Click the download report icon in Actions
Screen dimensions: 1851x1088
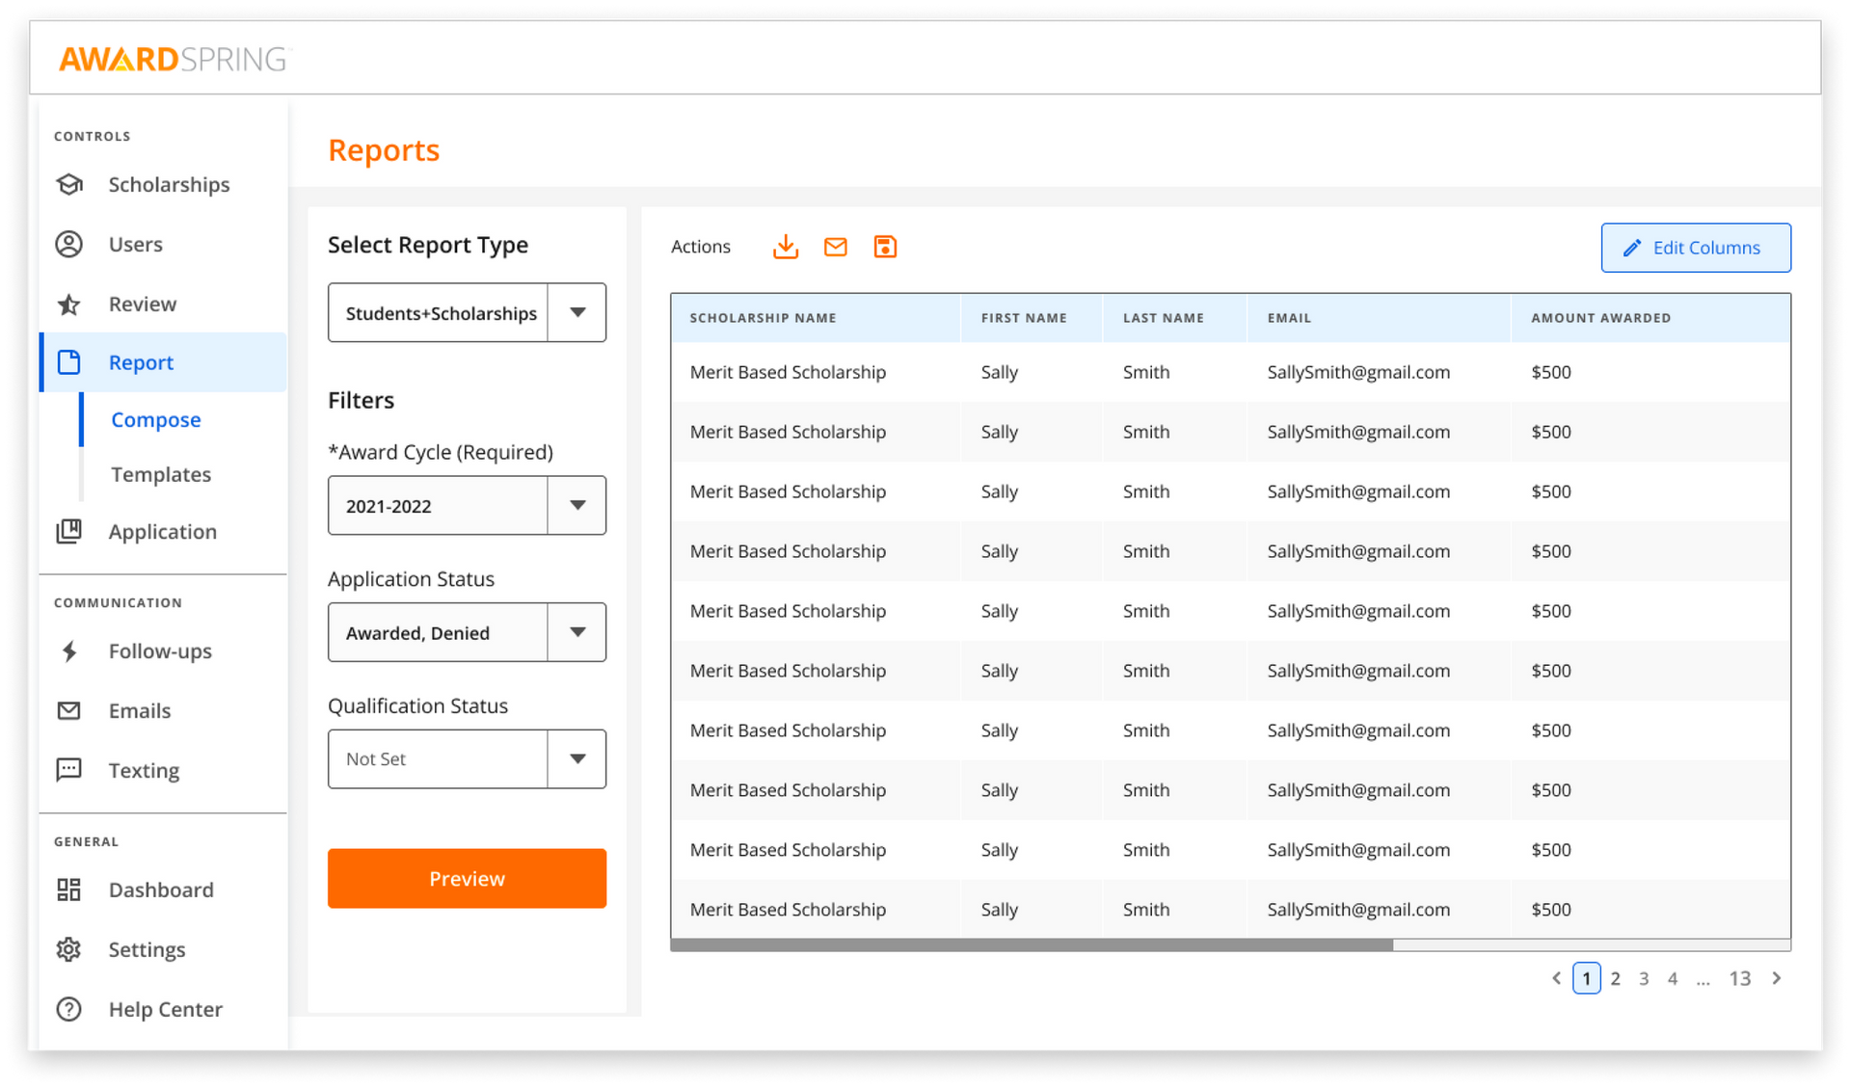coord(785,247)
